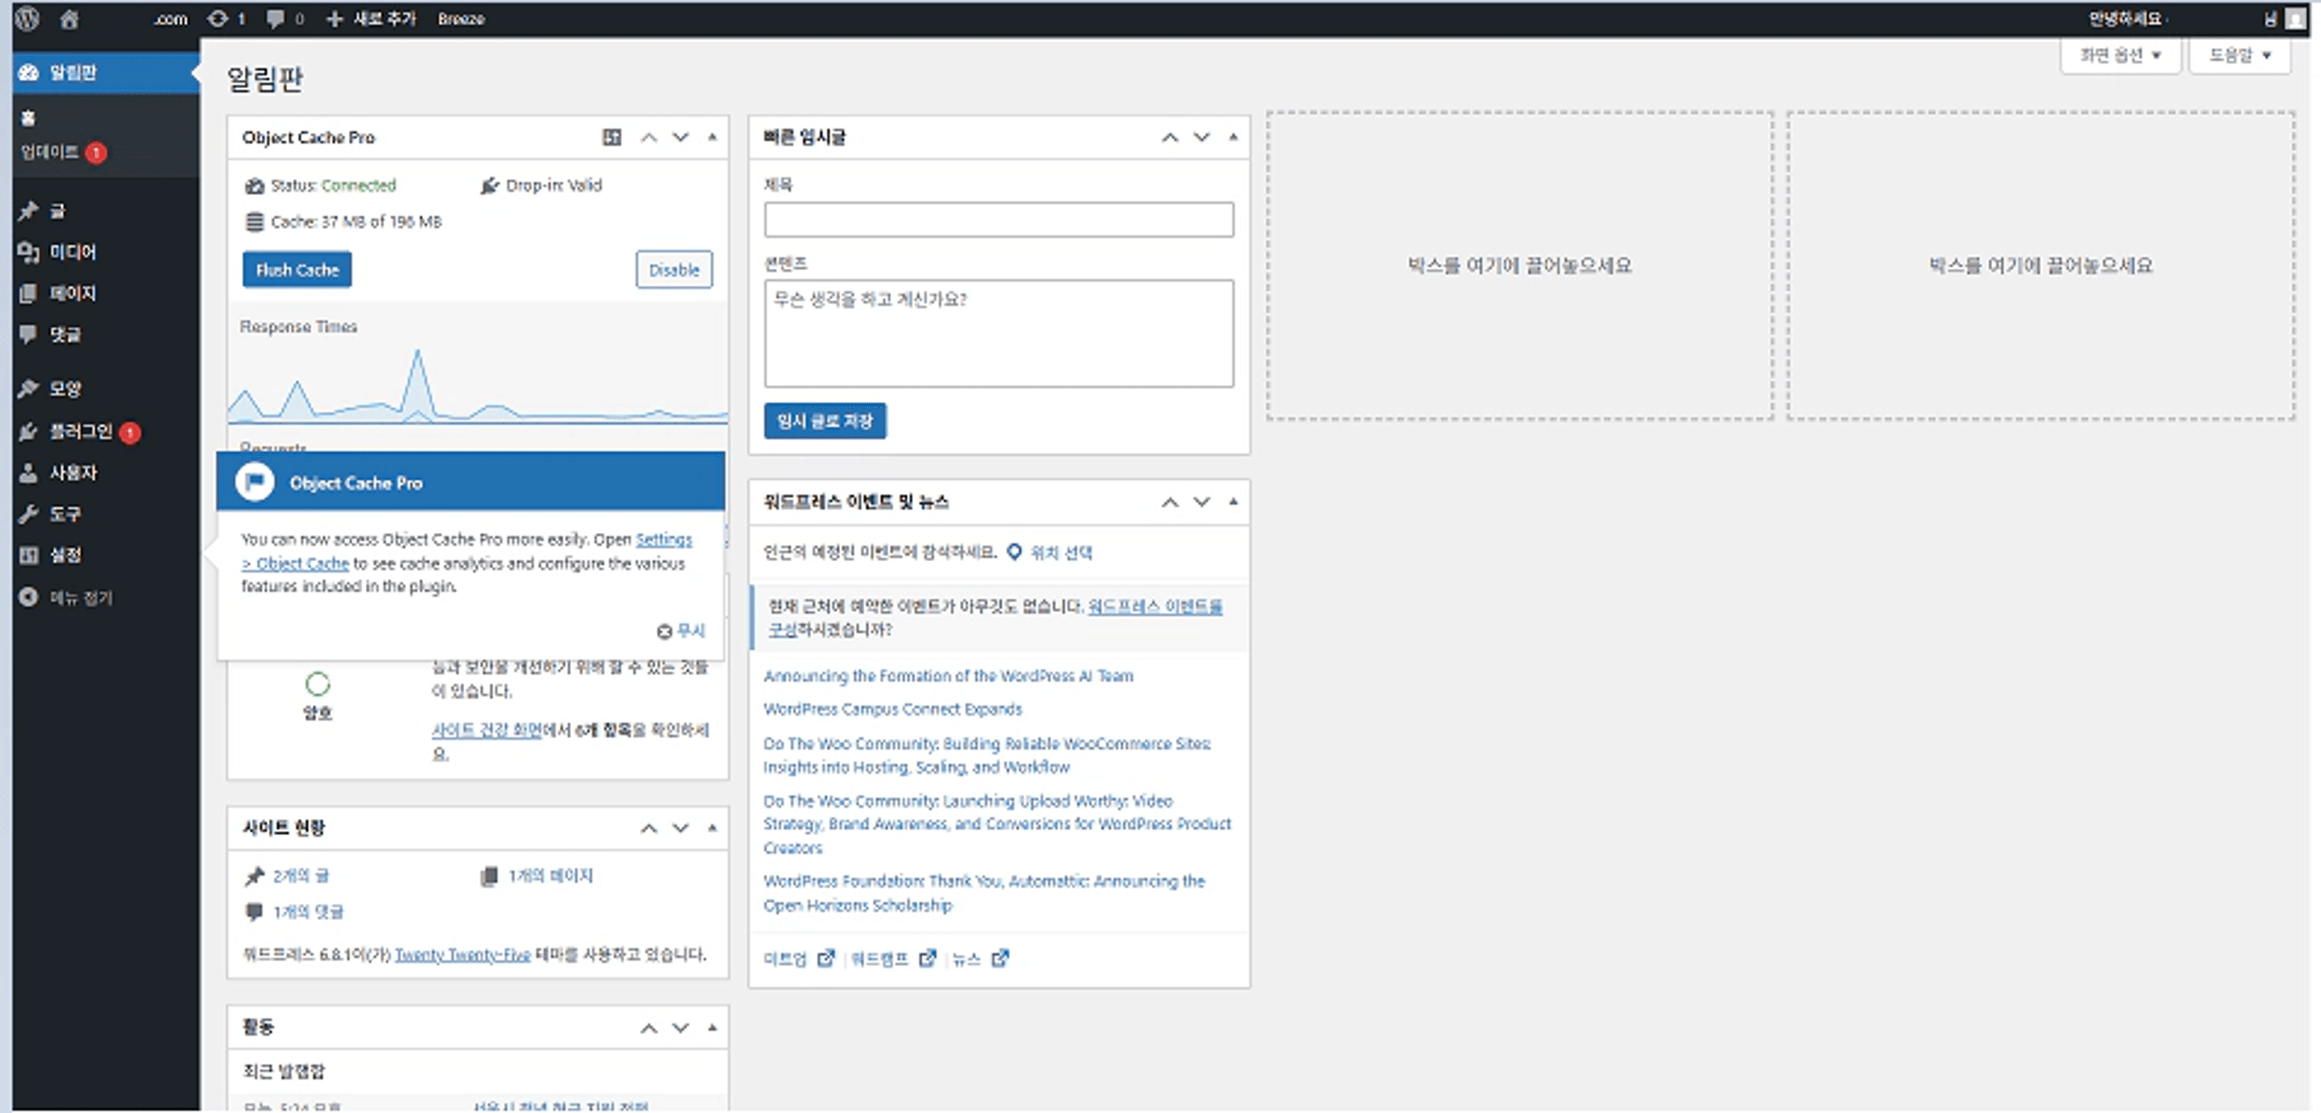The image size is (2321, 1113).
Task: Move 워드프레스 이벤트 및 뉴스 widget down
Action: point(1202,502)
